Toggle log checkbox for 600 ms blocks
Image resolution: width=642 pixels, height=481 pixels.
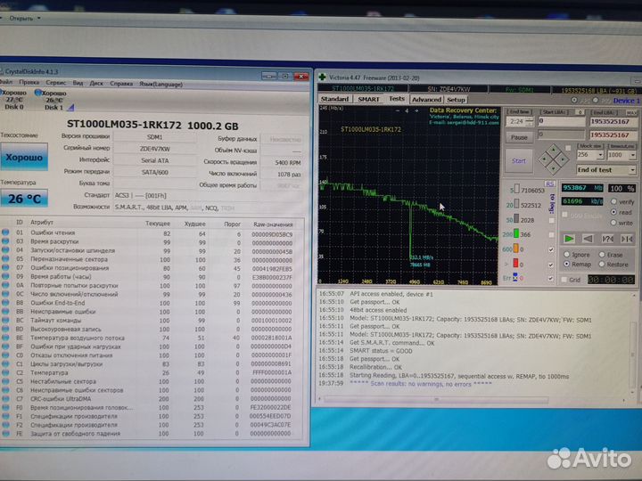pos(551,249)
